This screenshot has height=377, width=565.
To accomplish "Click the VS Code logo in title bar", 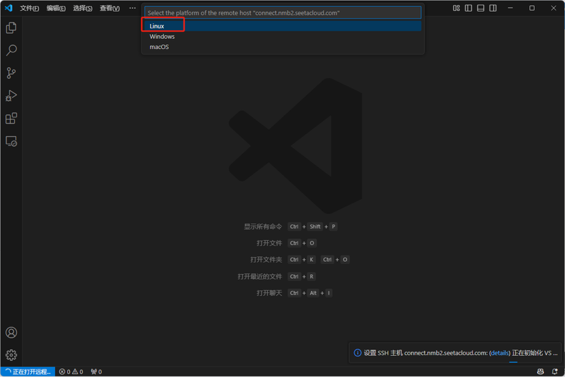I will coord(9,7).
